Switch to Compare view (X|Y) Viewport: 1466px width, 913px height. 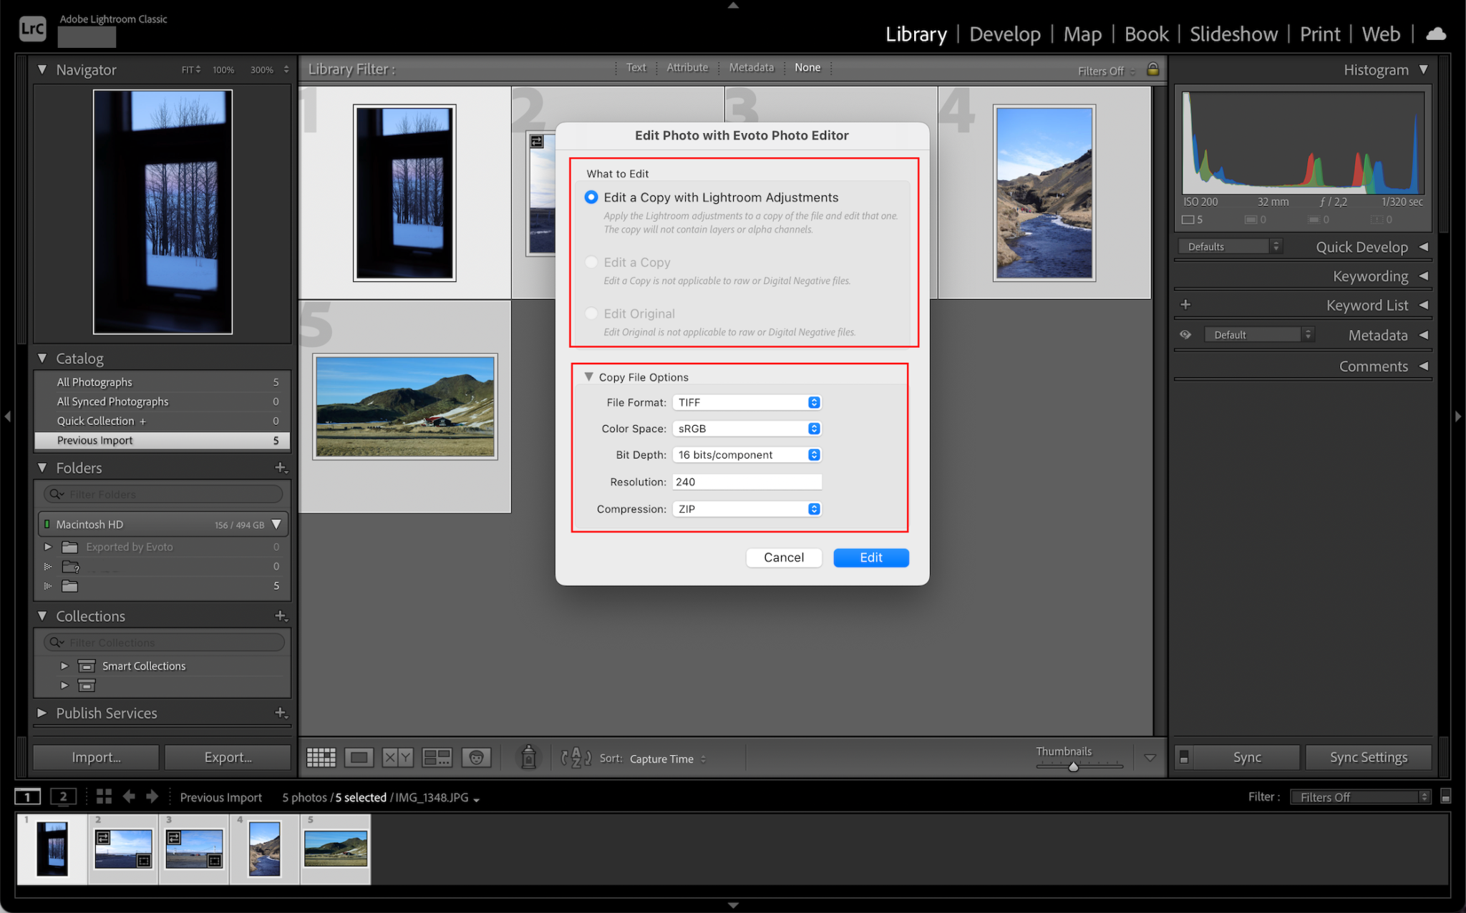397,758
